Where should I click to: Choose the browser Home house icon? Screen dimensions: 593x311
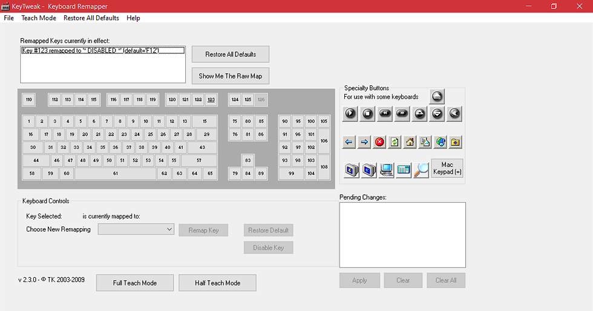[410, 142]
